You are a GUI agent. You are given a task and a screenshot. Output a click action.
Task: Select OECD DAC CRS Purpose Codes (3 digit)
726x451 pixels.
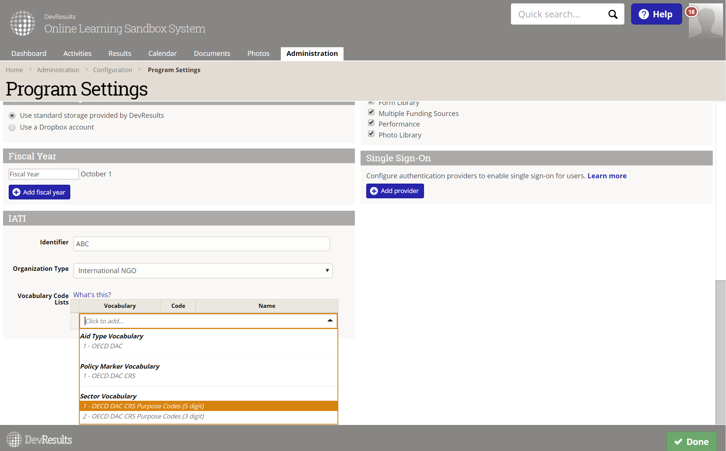pyautogui.click(x=144, y=416)
